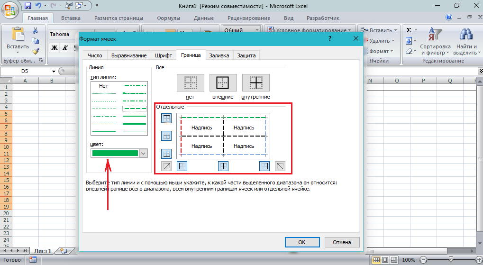Open Условное форматирование dropdown
The image size is (483, 265).
tap(349, 30)
